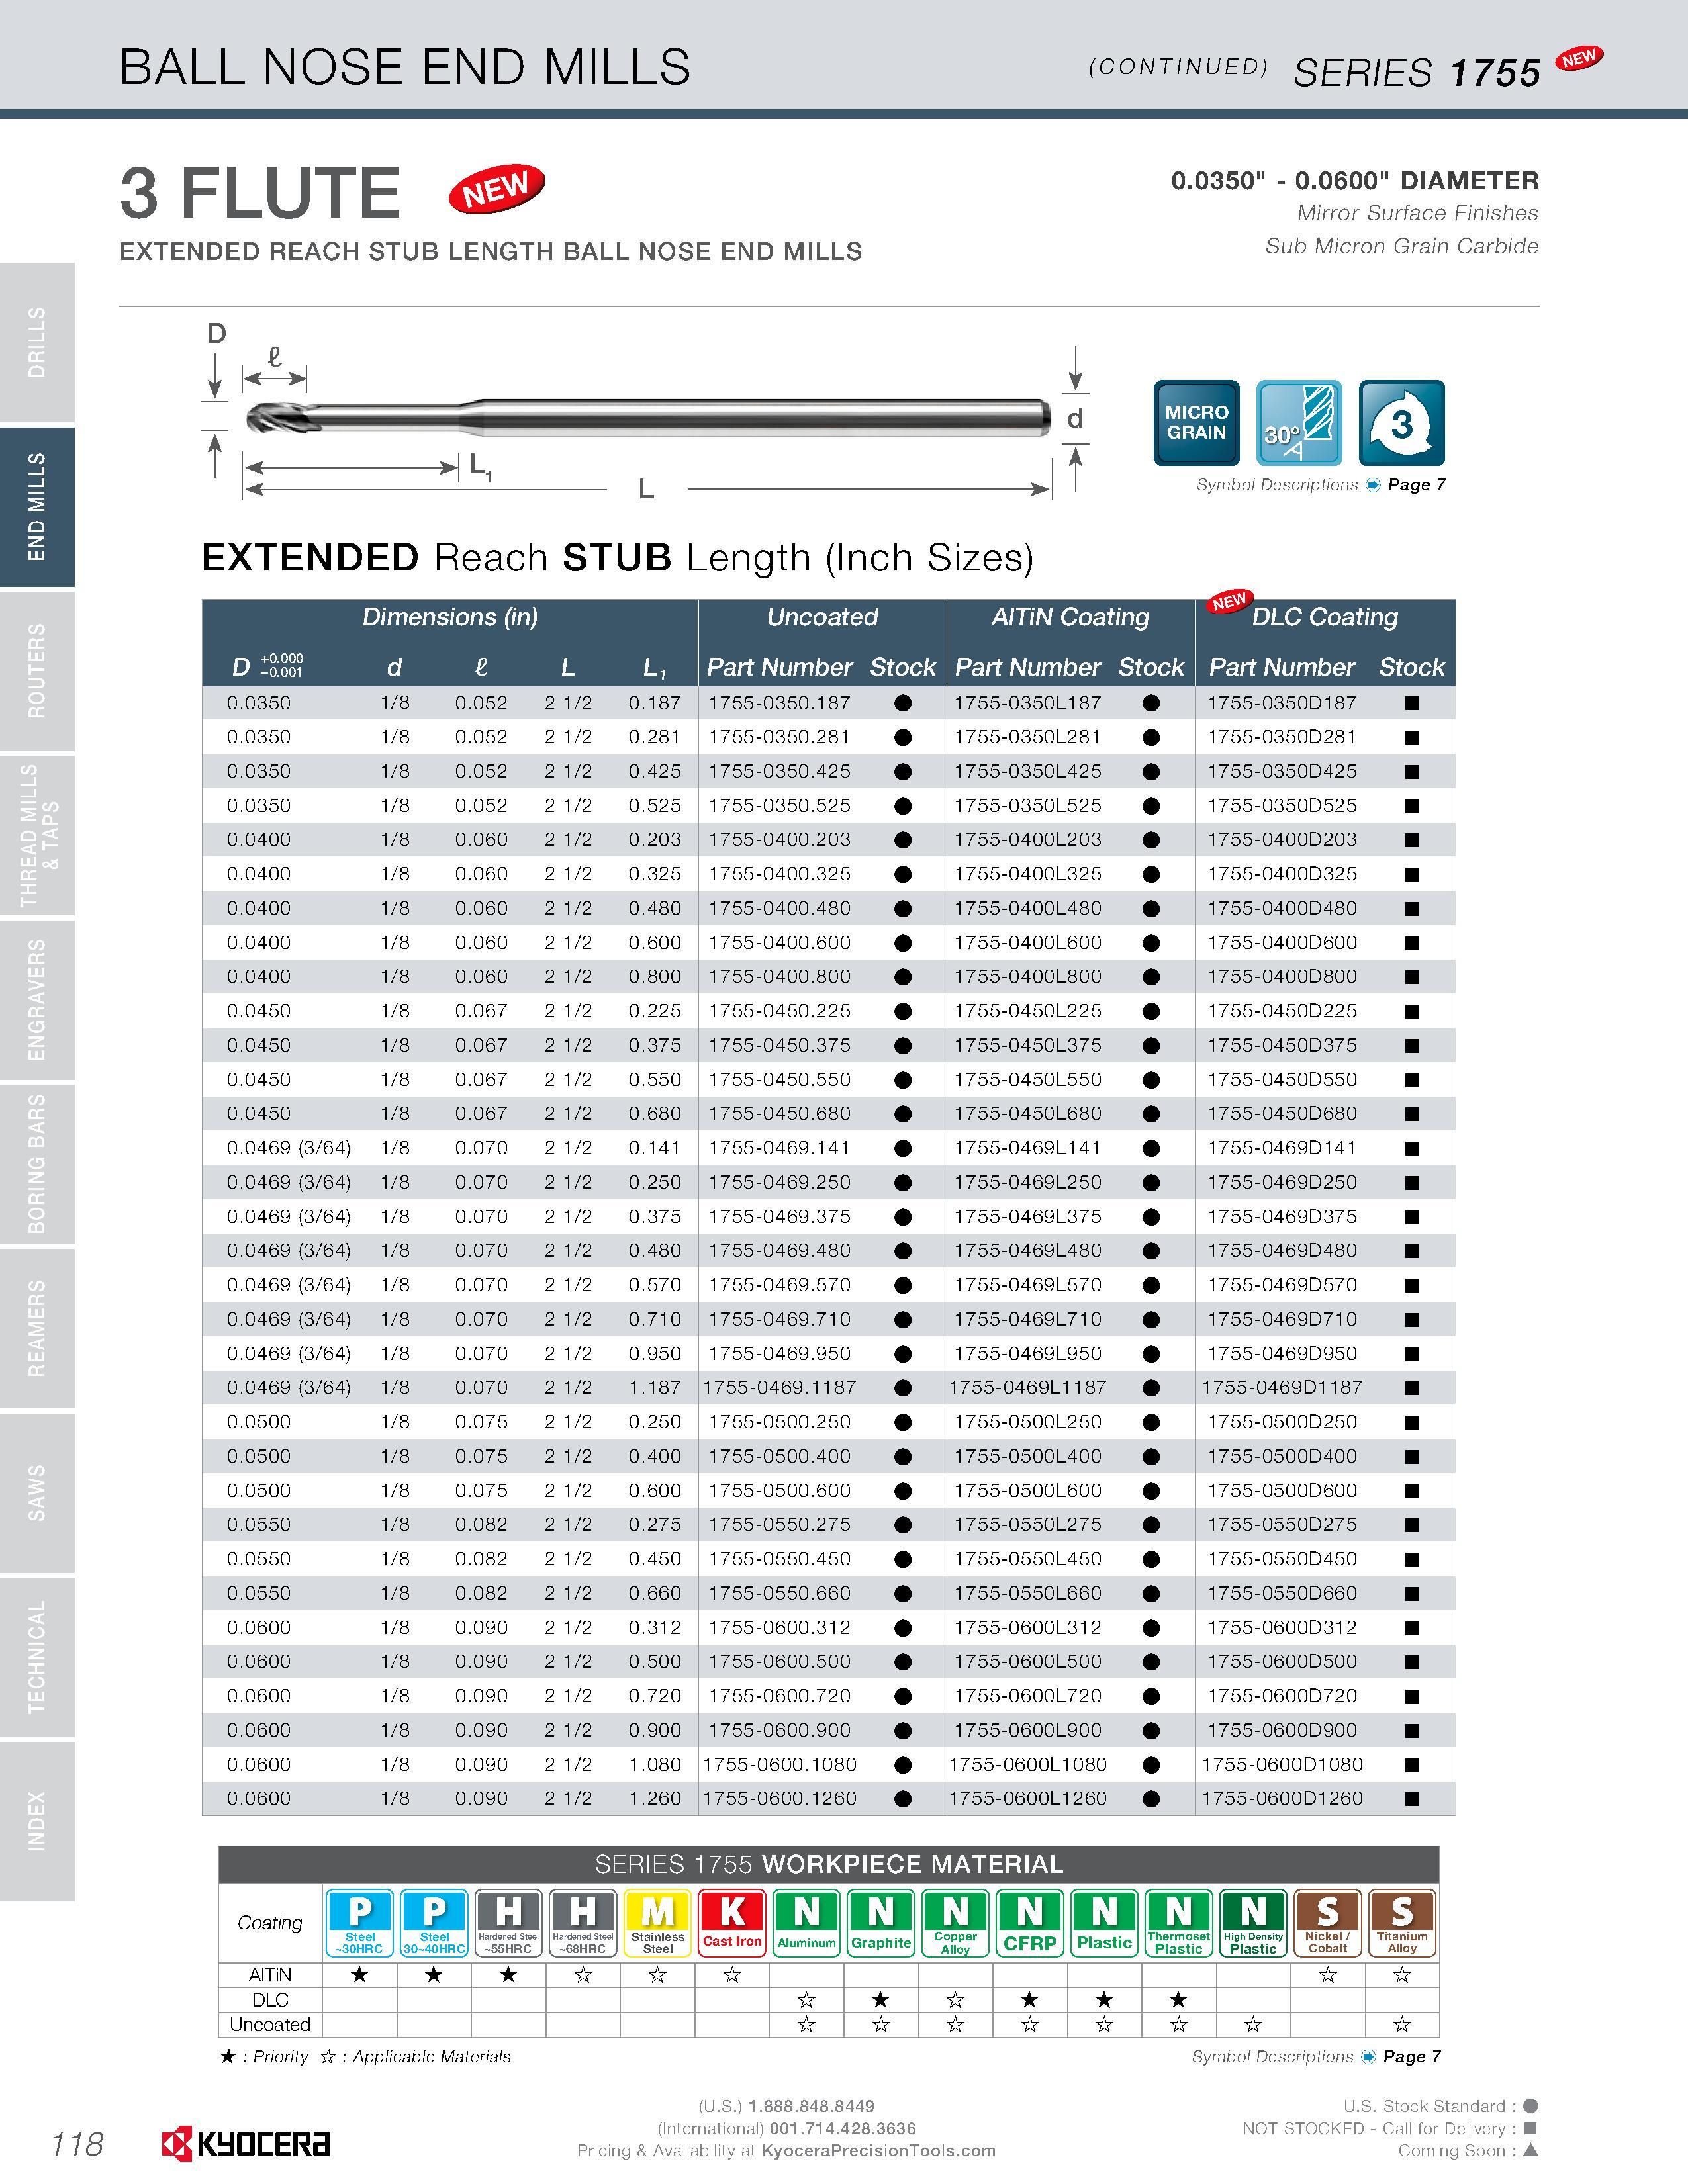Select the H Hardened Steel ~68HRC icon
This screenshot has height=2184, width=1688.
click(583, 1923)
